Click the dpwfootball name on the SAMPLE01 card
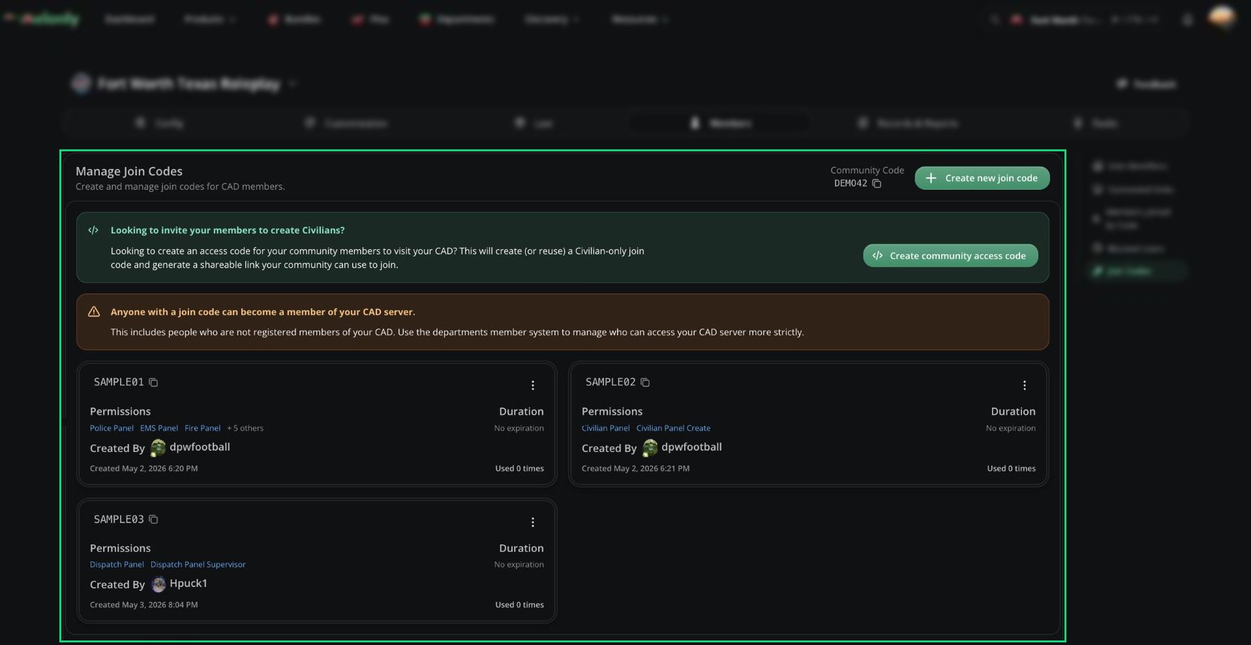 (x=200, y=447)
